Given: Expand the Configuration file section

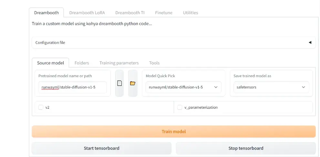Looking at the screenshot, I should (173, 42).
